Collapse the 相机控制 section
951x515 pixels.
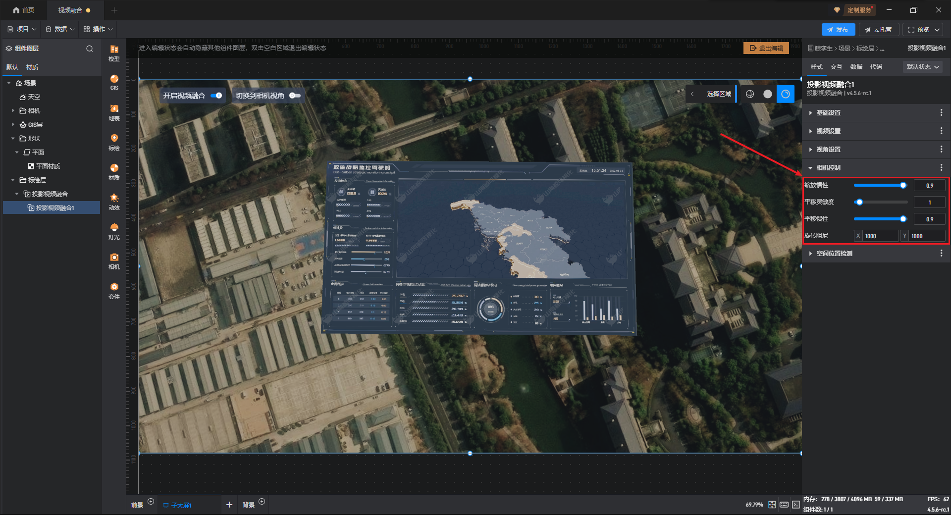tap(828, 168)
